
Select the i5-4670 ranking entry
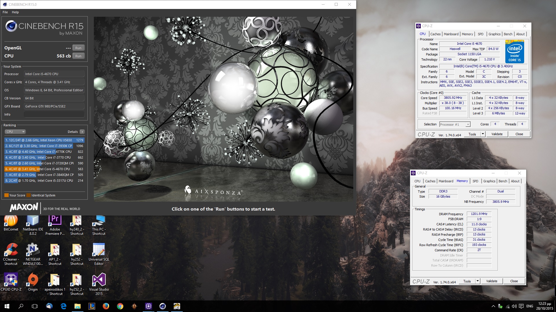coord(44,169)
